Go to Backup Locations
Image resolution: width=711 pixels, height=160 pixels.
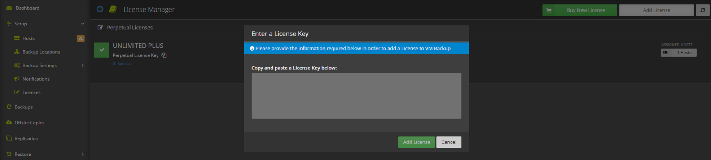point(41,52)
